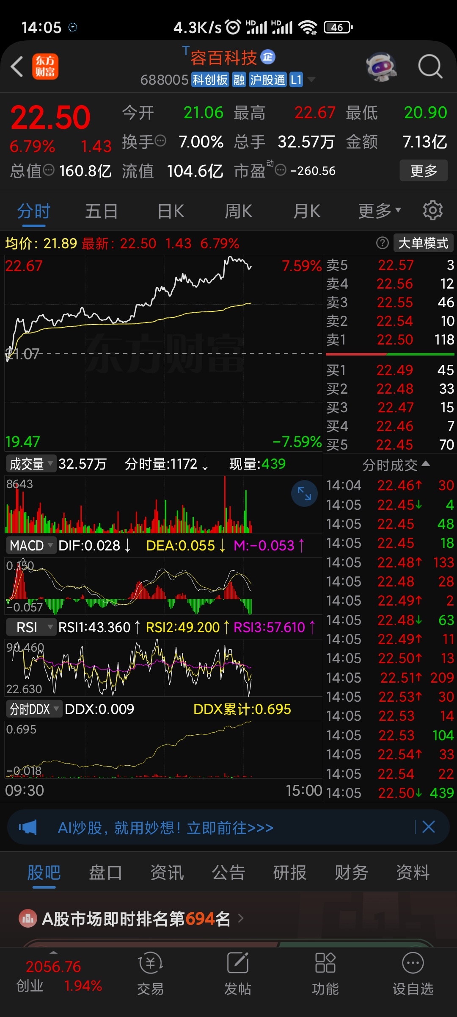
Task: Tap the volume bar chart
Action: click(163, 504)
